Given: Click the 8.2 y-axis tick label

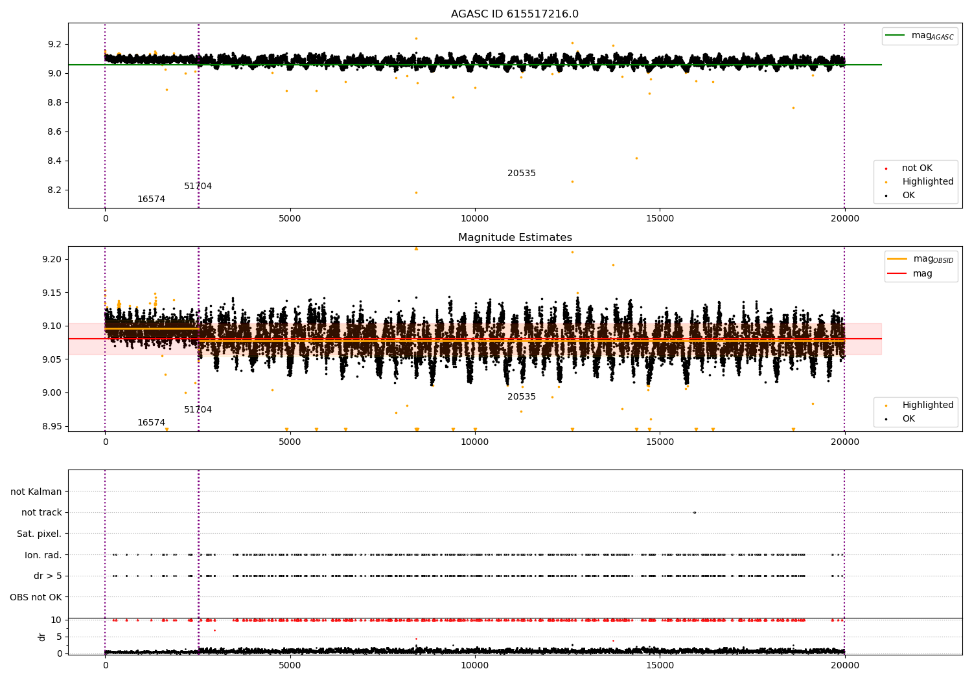Looking at the screenshot, I should 54,190.
